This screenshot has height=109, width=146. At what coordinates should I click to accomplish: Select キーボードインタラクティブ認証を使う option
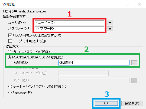click(10, 87)
